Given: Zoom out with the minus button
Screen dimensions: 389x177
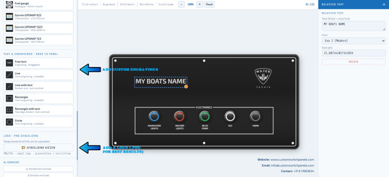Looking at the screenshot, I should coord(181,4).
